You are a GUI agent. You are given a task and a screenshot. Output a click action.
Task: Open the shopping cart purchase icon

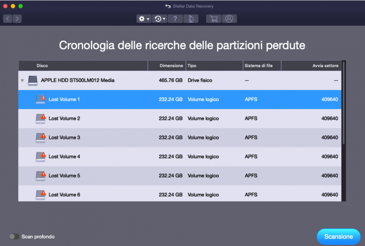214,19
